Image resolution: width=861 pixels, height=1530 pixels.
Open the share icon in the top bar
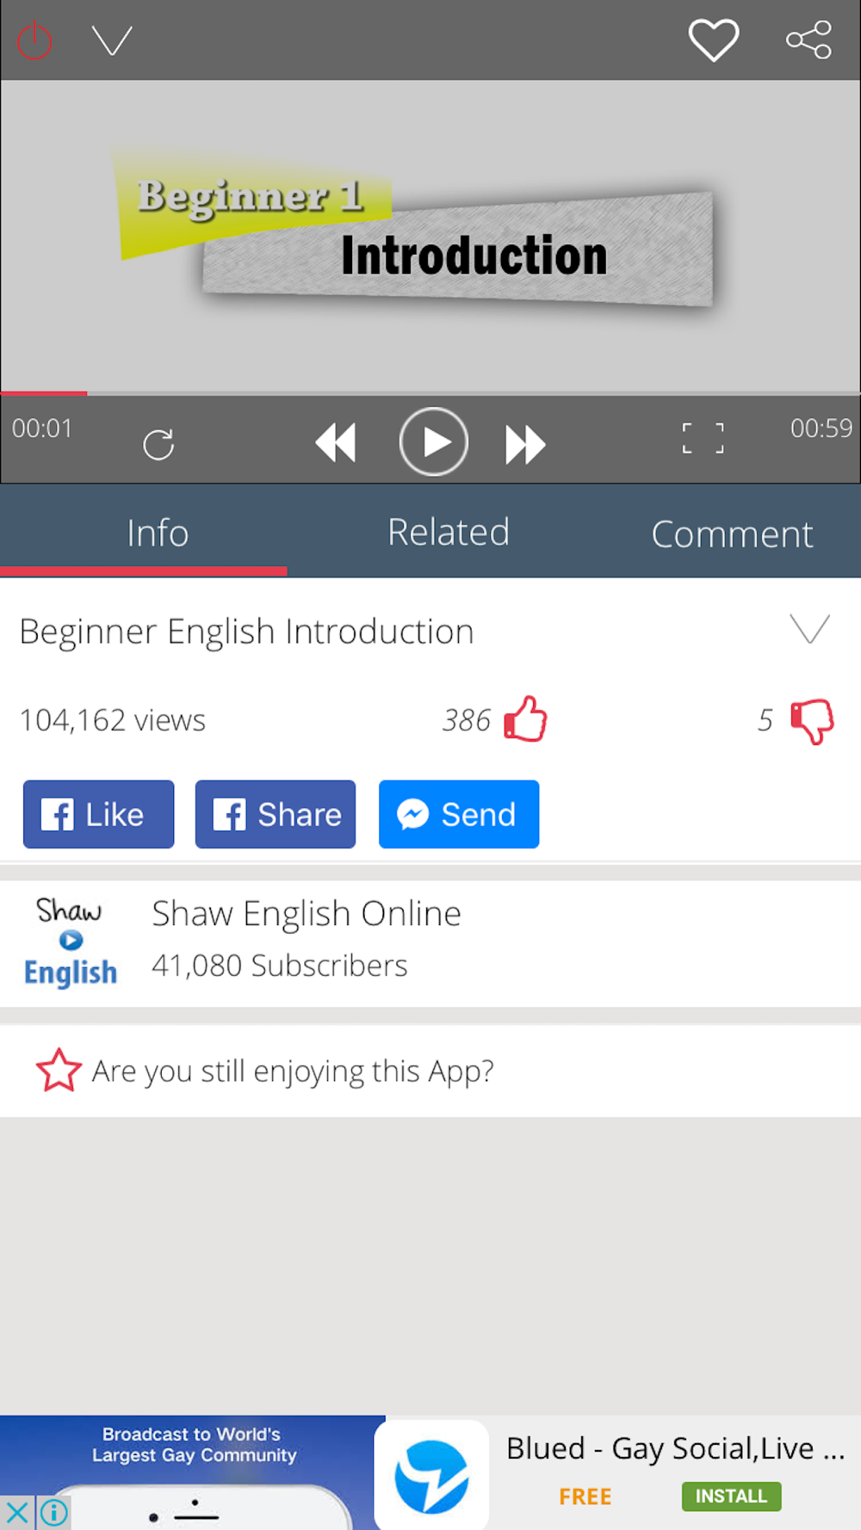(x=808, y=40)
